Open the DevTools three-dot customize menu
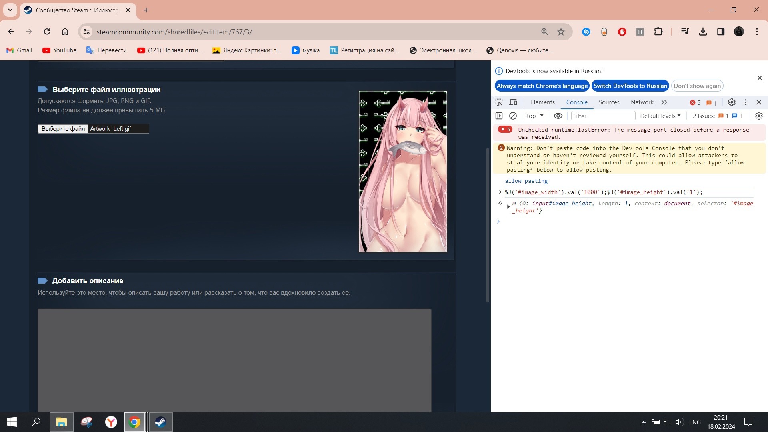 point(746,102)
